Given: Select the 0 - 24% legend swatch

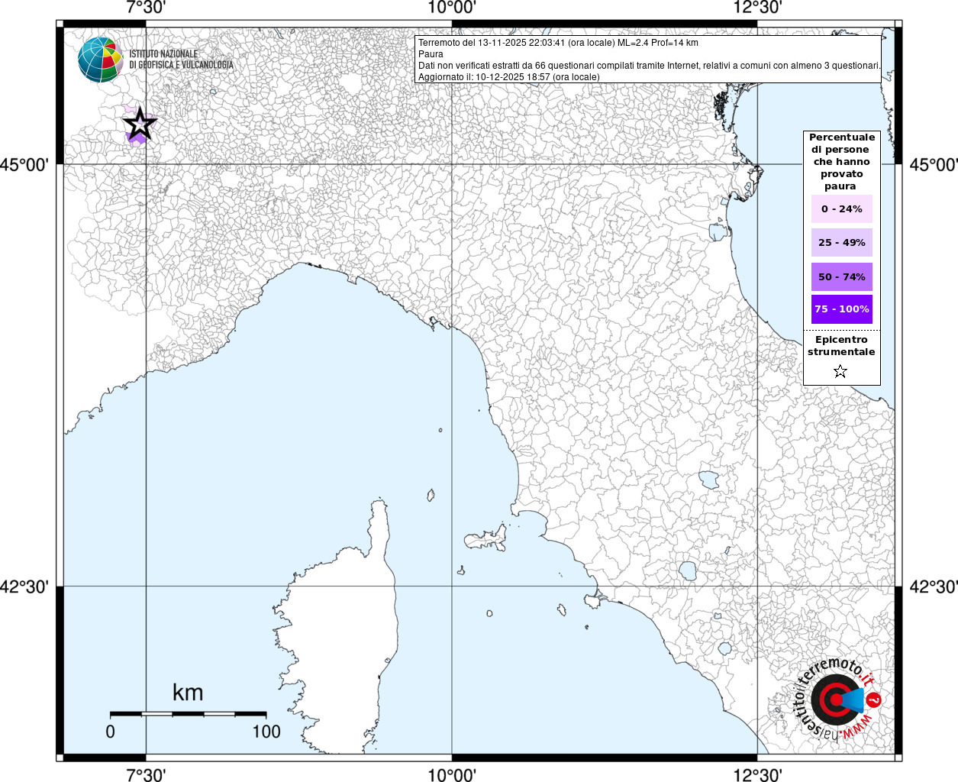Looking at the screenshot, I should point(842,208).
